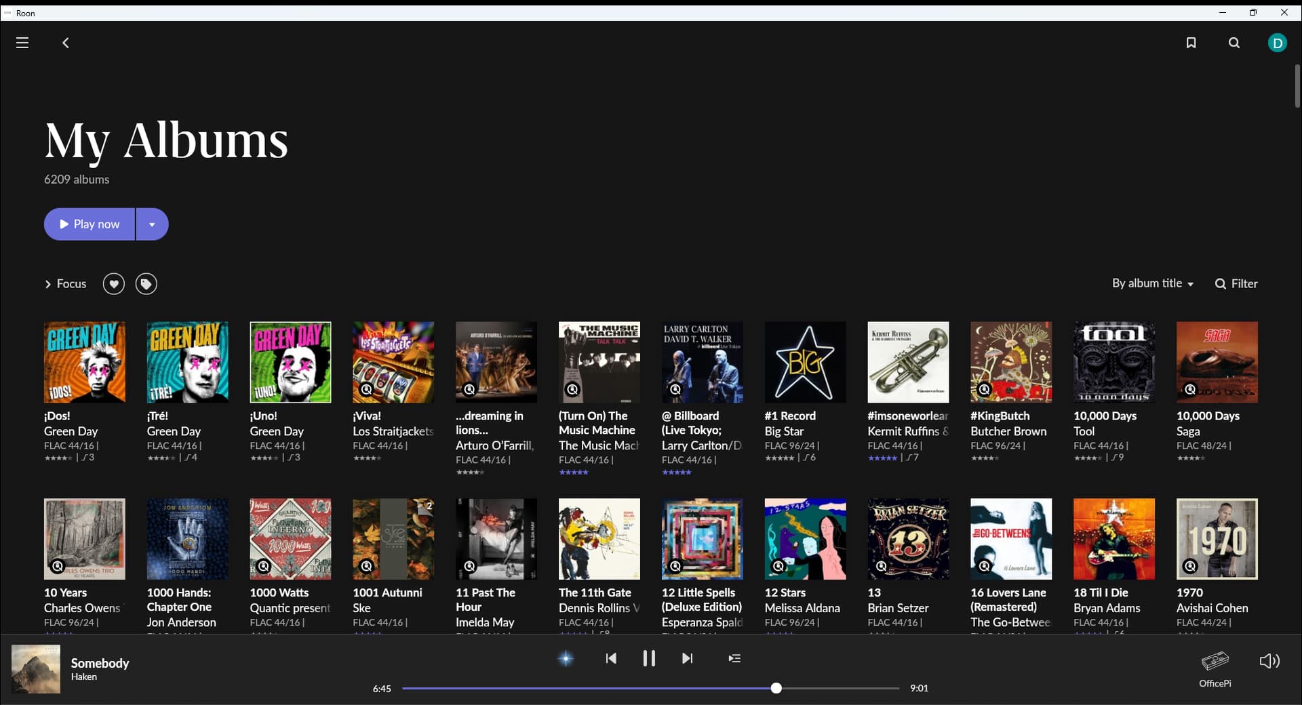The image size is (1302, 705).
Task: Open the bookmarks icon
Action: [1191, 43]
